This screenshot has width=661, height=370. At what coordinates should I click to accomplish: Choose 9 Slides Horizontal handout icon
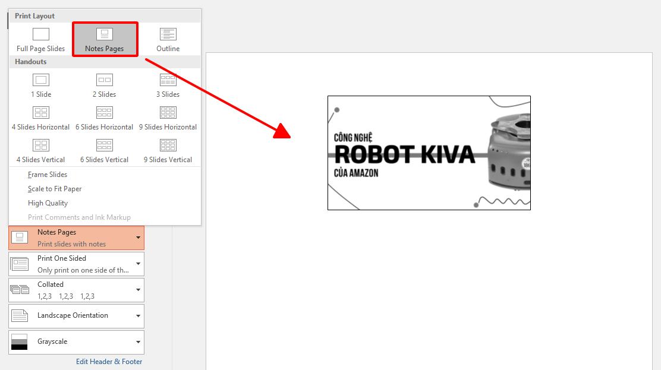point(168,112)
